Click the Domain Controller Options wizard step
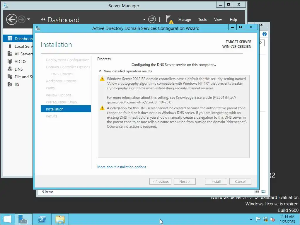This screenshot has height=225, width=300. click(68, 67)
